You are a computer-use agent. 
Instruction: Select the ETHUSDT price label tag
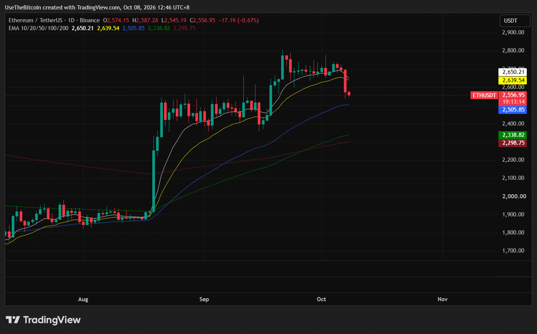coord(484,95)
